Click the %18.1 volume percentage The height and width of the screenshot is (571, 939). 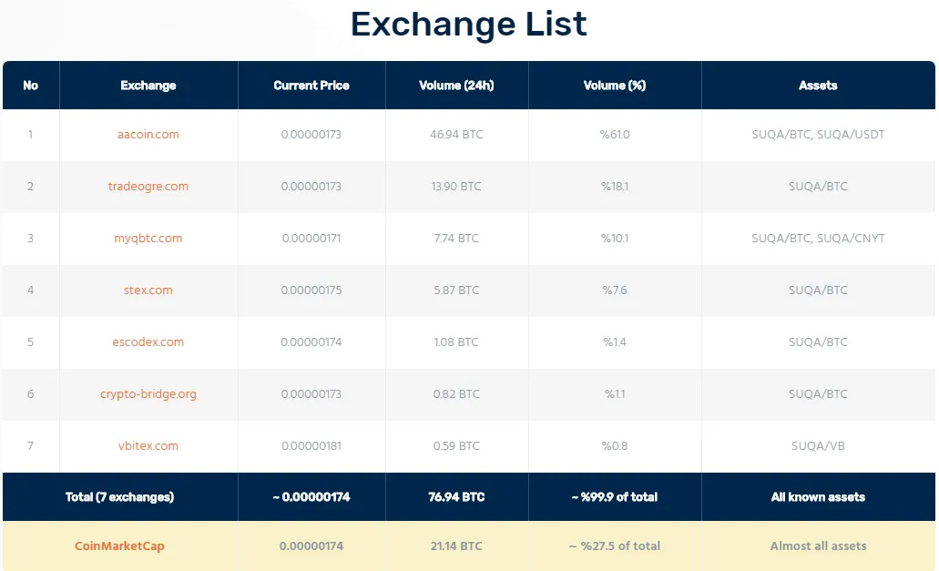615,186
